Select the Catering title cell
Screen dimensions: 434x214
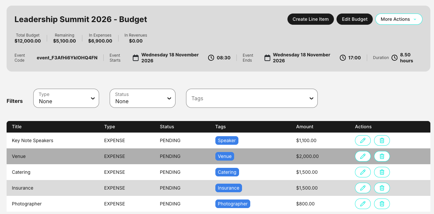tap(21, 172)
